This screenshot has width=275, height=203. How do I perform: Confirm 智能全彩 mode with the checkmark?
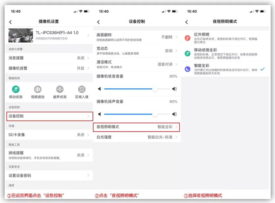(x=263, y=69)
